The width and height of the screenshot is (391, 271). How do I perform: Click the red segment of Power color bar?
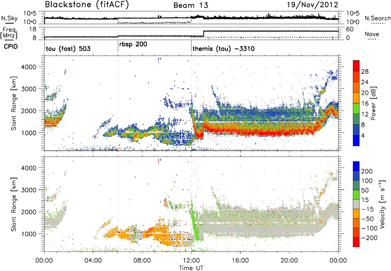[356, 66]
